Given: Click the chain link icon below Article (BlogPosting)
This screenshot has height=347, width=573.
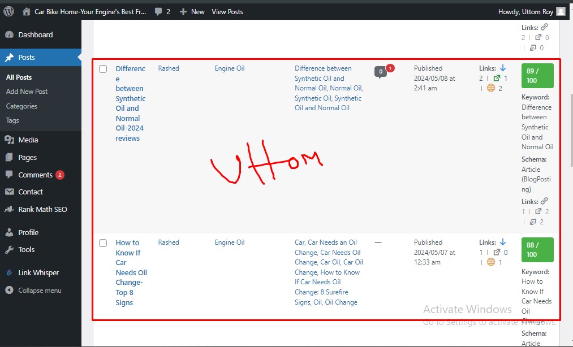Looking at the screenshot, I should [544, 201].
